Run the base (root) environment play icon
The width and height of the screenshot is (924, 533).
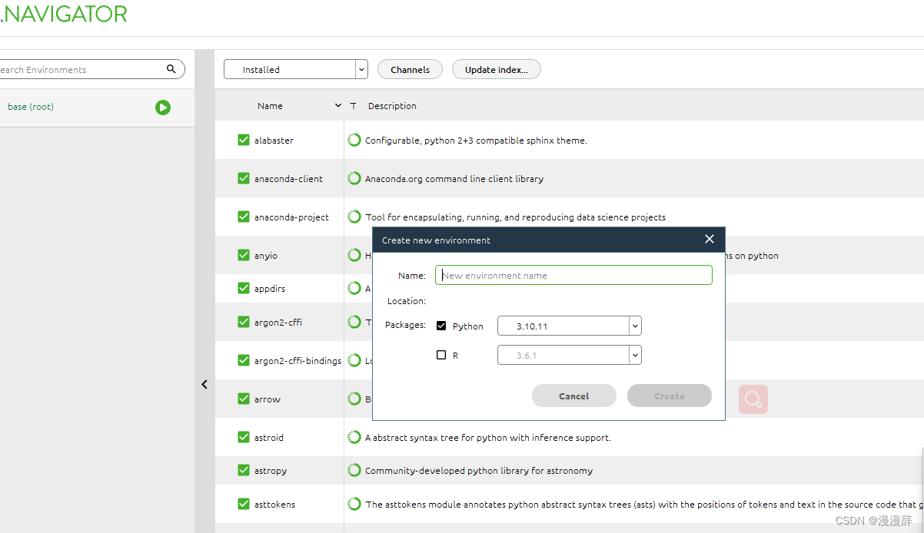click(x=162, y=108)
